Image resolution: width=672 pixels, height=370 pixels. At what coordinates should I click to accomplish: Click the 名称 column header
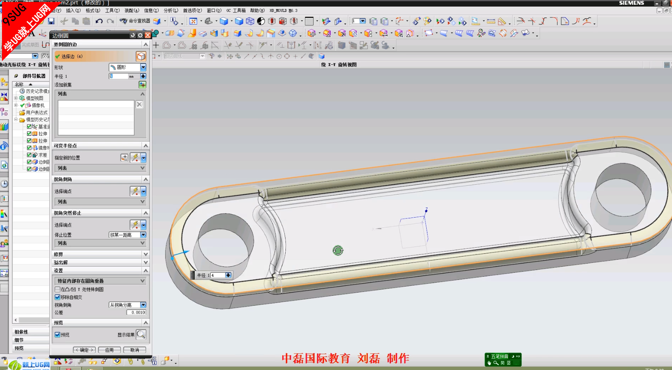click(31, 84)
